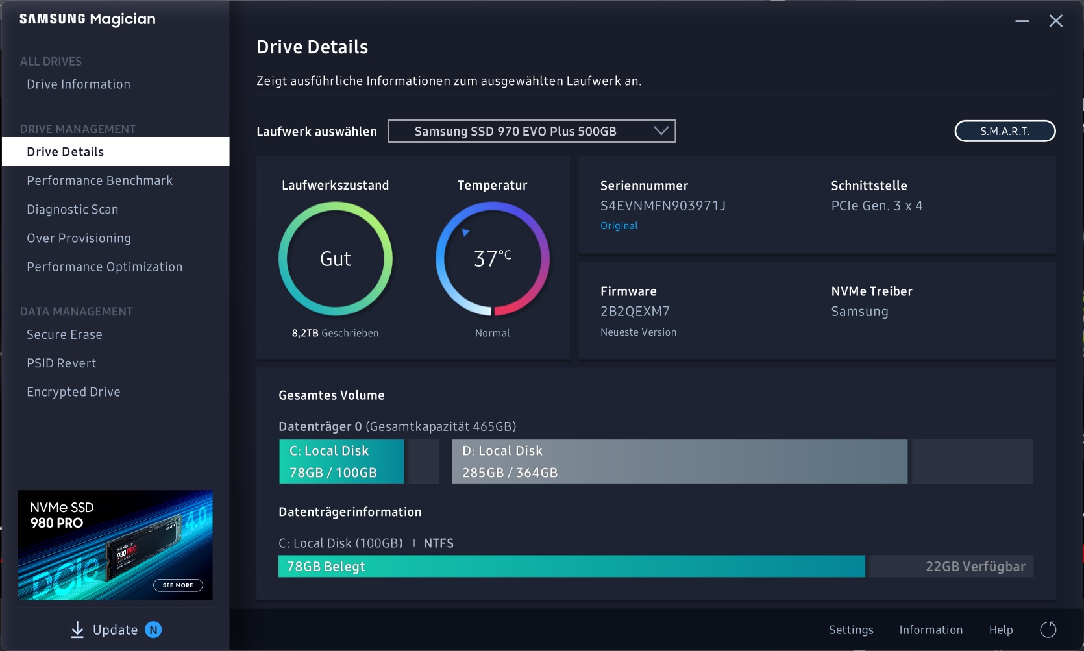This screenshot has height=651, width=1084.
Task: Click the NTFS file system label
Action: tap(439, 543)
